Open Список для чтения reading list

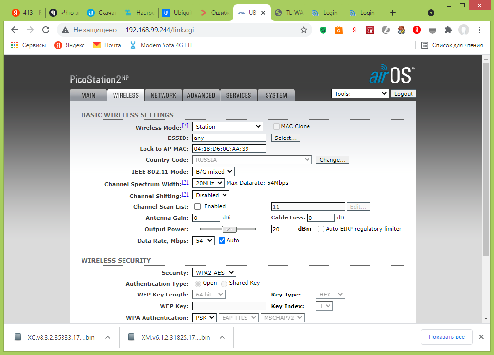click(x=452, y=45)
